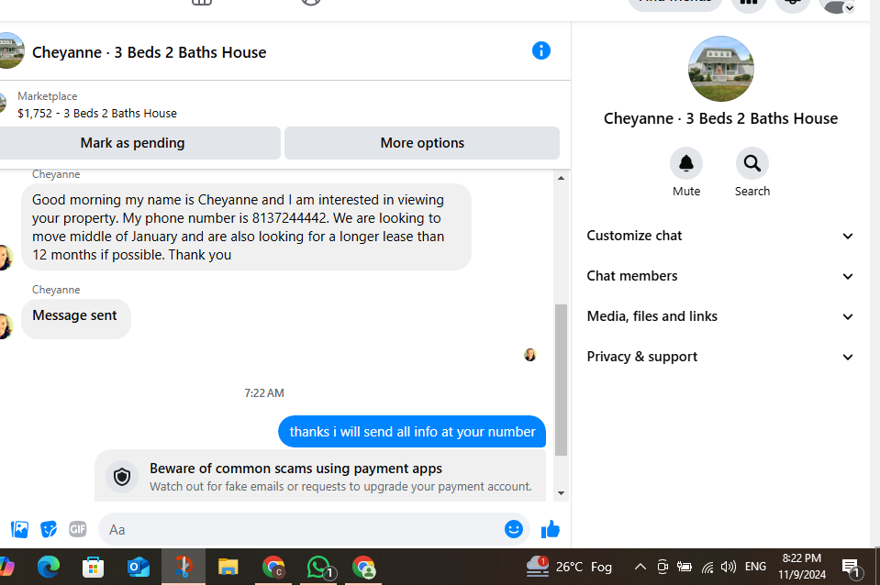Open File Explorer from the taskbar

point(228,567)
